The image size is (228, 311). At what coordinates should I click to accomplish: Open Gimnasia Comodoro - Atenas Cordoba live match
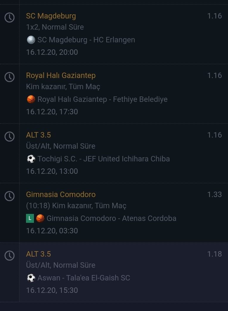click(111, 218)
